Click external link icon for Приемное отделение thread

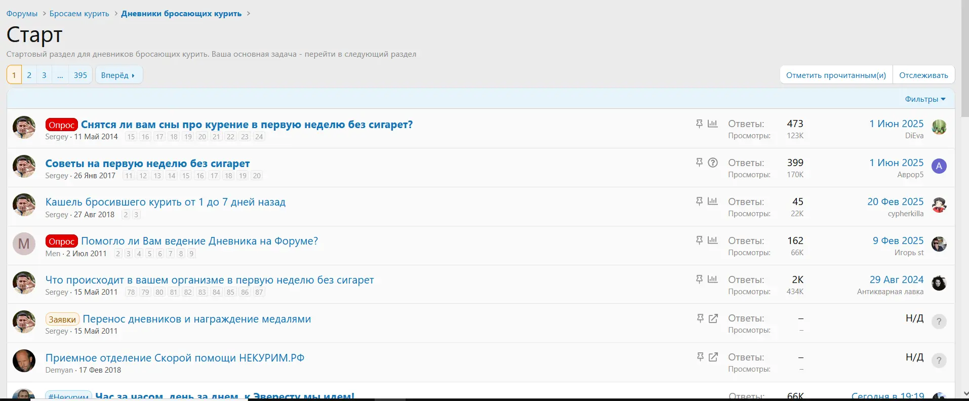click(713, 357)
